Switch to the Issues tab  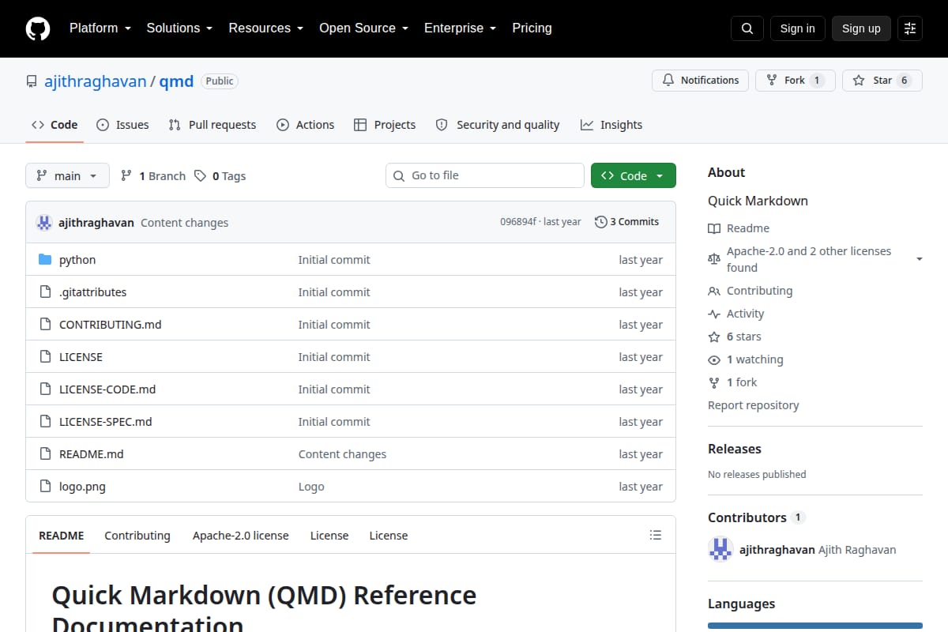(x=122, y=125)
